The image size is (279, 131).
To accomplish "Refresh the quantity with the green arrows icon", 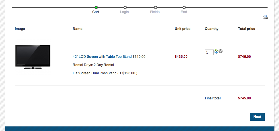I will click(216, 51).
